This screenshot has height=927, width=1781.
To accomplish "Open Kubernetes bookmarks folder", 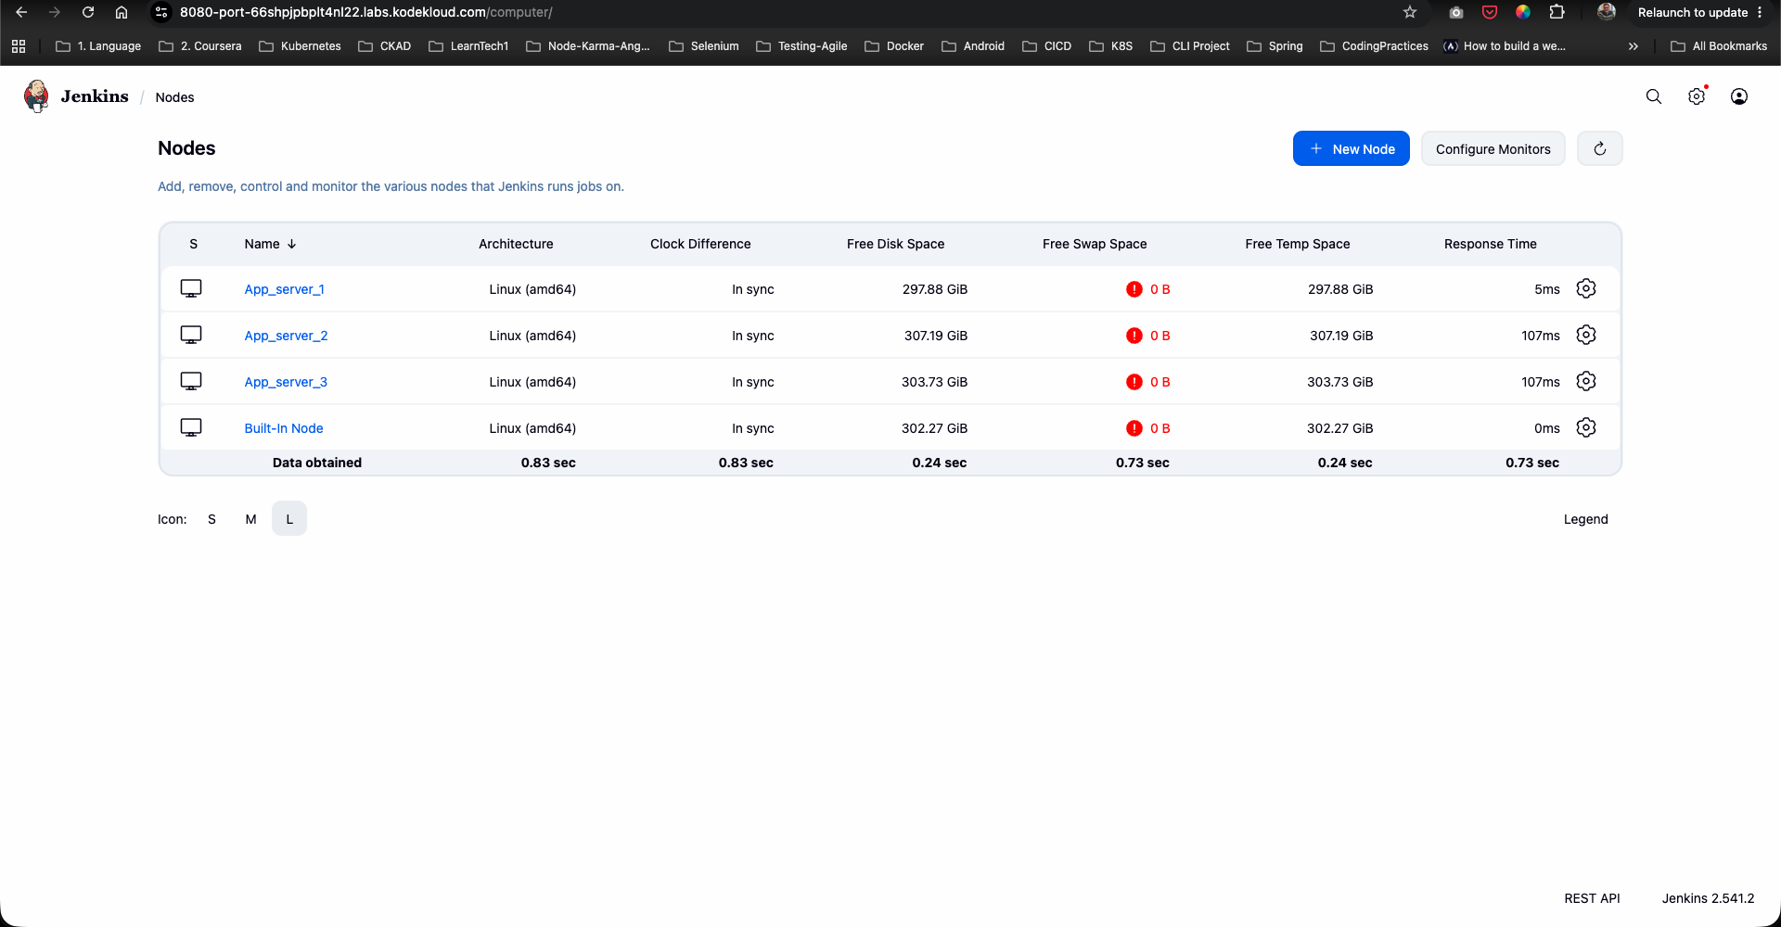I will (300, 46).
